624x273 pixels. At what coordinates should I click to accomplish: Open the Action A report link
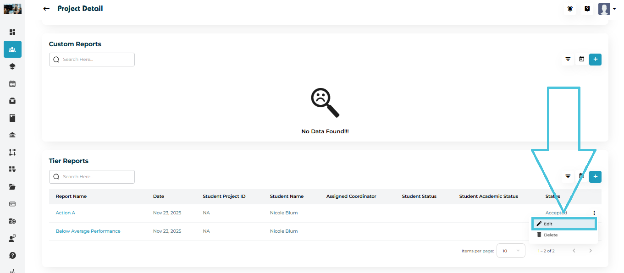click(x=66, y=213)
